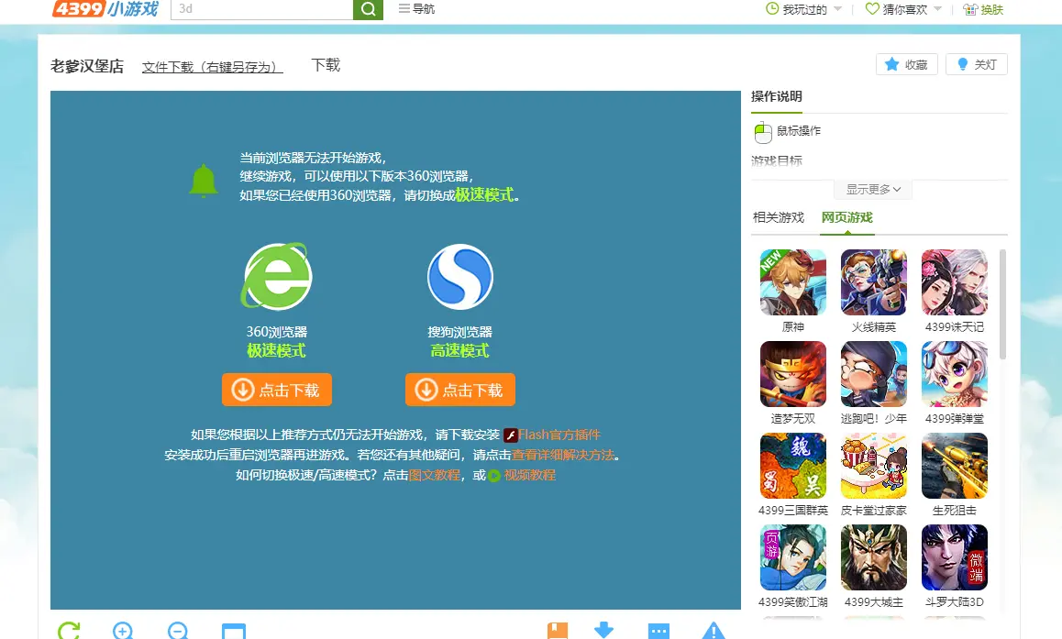
Task: Expand the 猜你喜欢 dropdown
Action: tap(938, 9)
